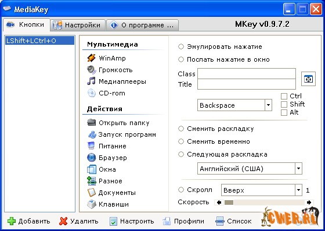Click the red cross Удалить icon
The image size is (325, 231).
(x=63, y=221)
